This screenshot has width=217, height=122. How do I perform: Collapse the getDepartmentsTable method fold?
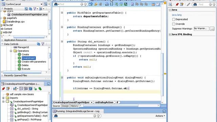click(62, 13)
